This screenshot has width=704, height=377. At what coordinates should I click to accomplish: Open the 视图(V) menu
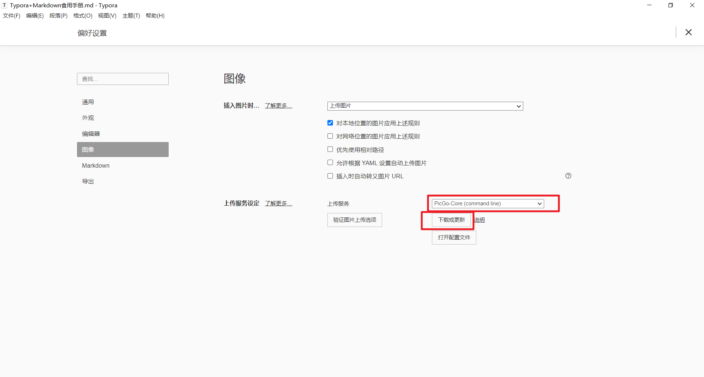[x=107, y=16]
